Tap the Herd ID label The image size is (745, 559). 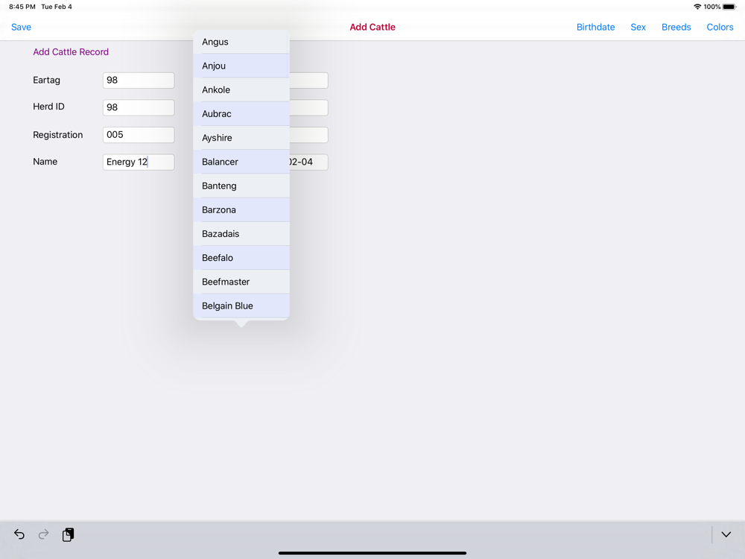pos(48,107)
